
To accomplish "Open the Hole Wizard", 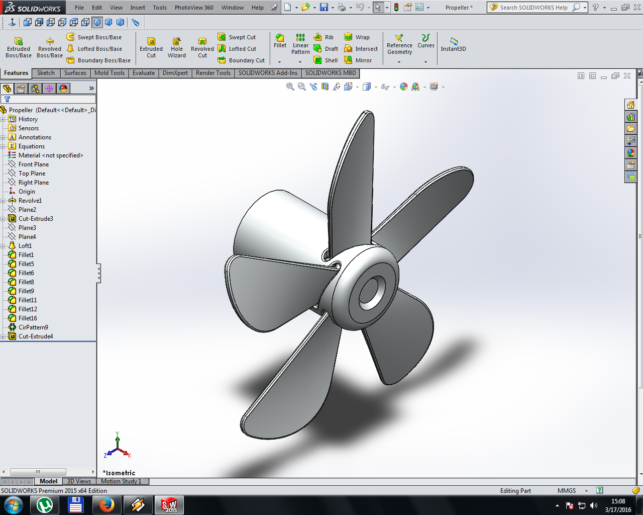I will 177,48.
